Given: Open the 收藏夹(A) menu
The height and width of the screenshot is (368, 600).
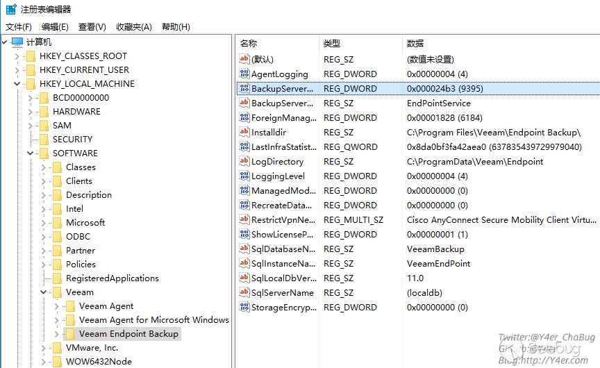Looking at the screenshot, I should click(134, 27).
